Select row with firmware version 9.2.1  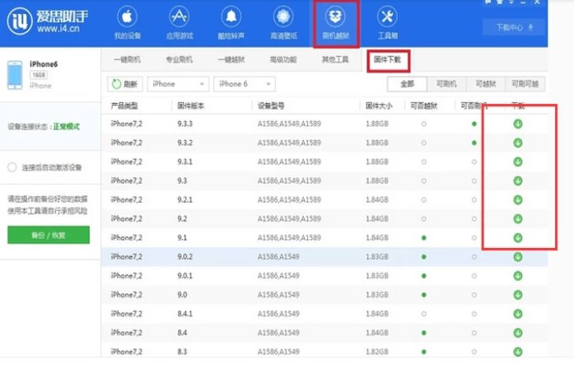tap(324, 200)
